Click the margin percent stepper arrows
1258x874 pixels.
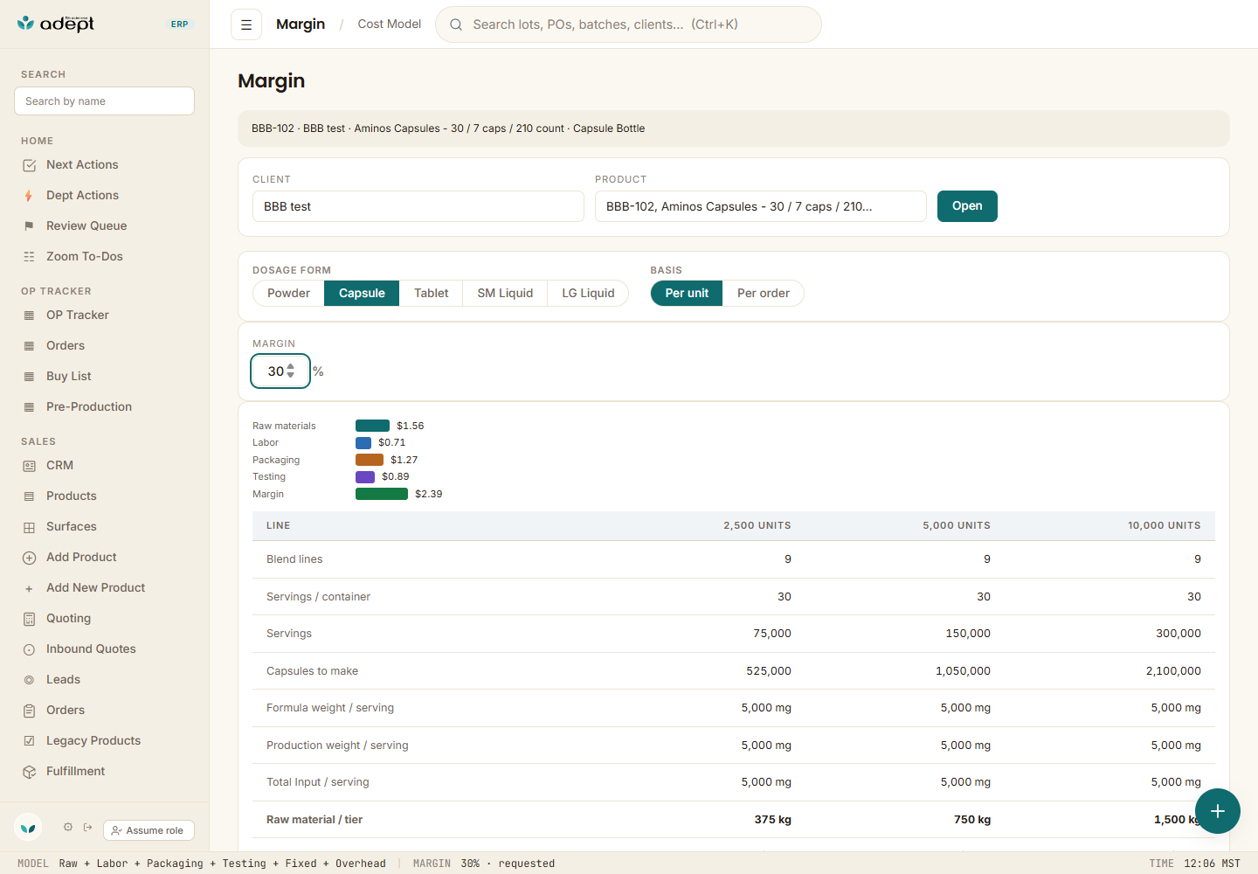[x=291, y=371]
